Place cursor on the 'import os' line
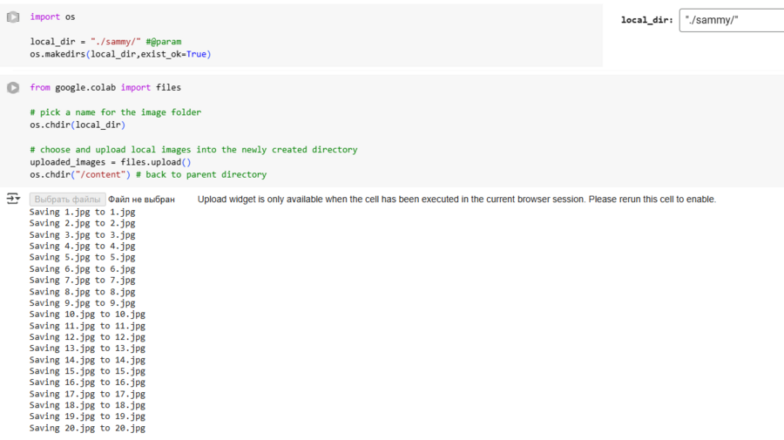The height and width of the screenshot is (440, 784). 52,17
